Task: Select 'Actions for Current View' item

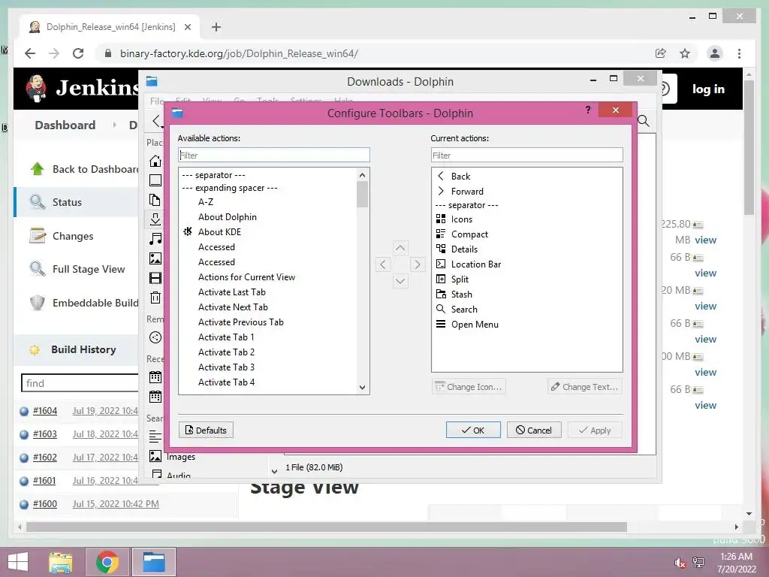Action: pyautogui.click(x=246, y=277)
